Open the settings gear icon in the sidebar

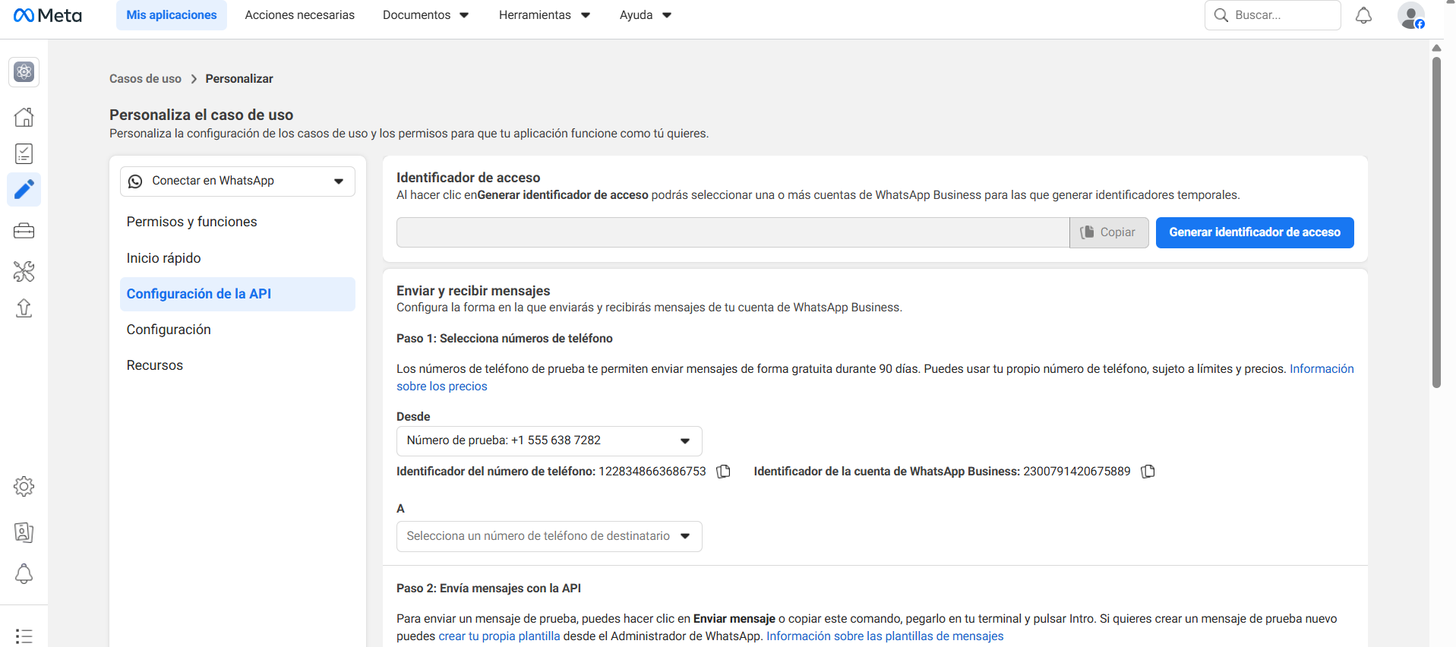tap(24, 487)
